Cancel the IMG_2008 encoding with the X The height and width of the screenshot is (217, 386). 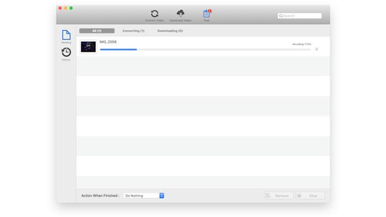point(317,49)
